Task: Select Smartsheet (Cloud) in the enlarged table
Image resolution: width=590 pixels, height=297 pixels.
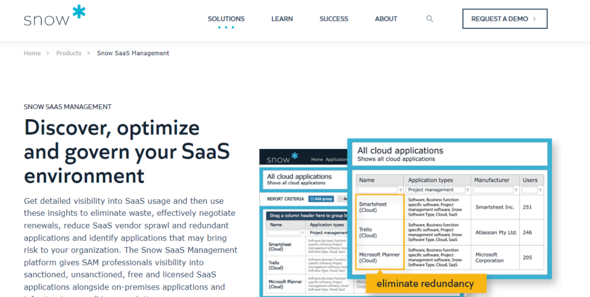Action: pos(373,207)
